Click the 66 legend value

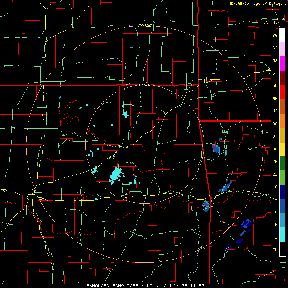coord(275,36)
